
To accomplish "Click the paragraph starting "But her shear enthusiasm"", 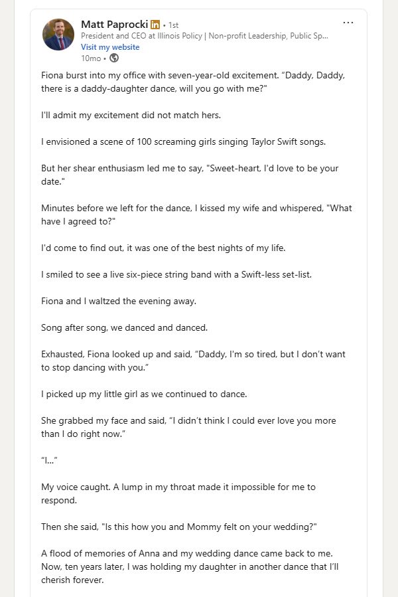I will pyautogui.click(x=190, y=175).
